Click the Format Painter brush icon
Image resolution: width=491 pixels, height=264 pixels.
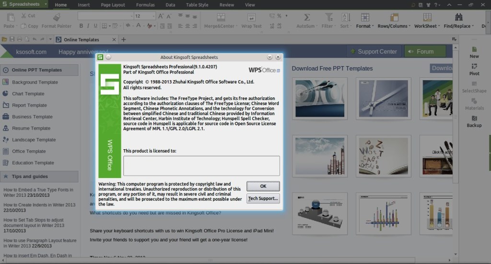tap(57, 17)
